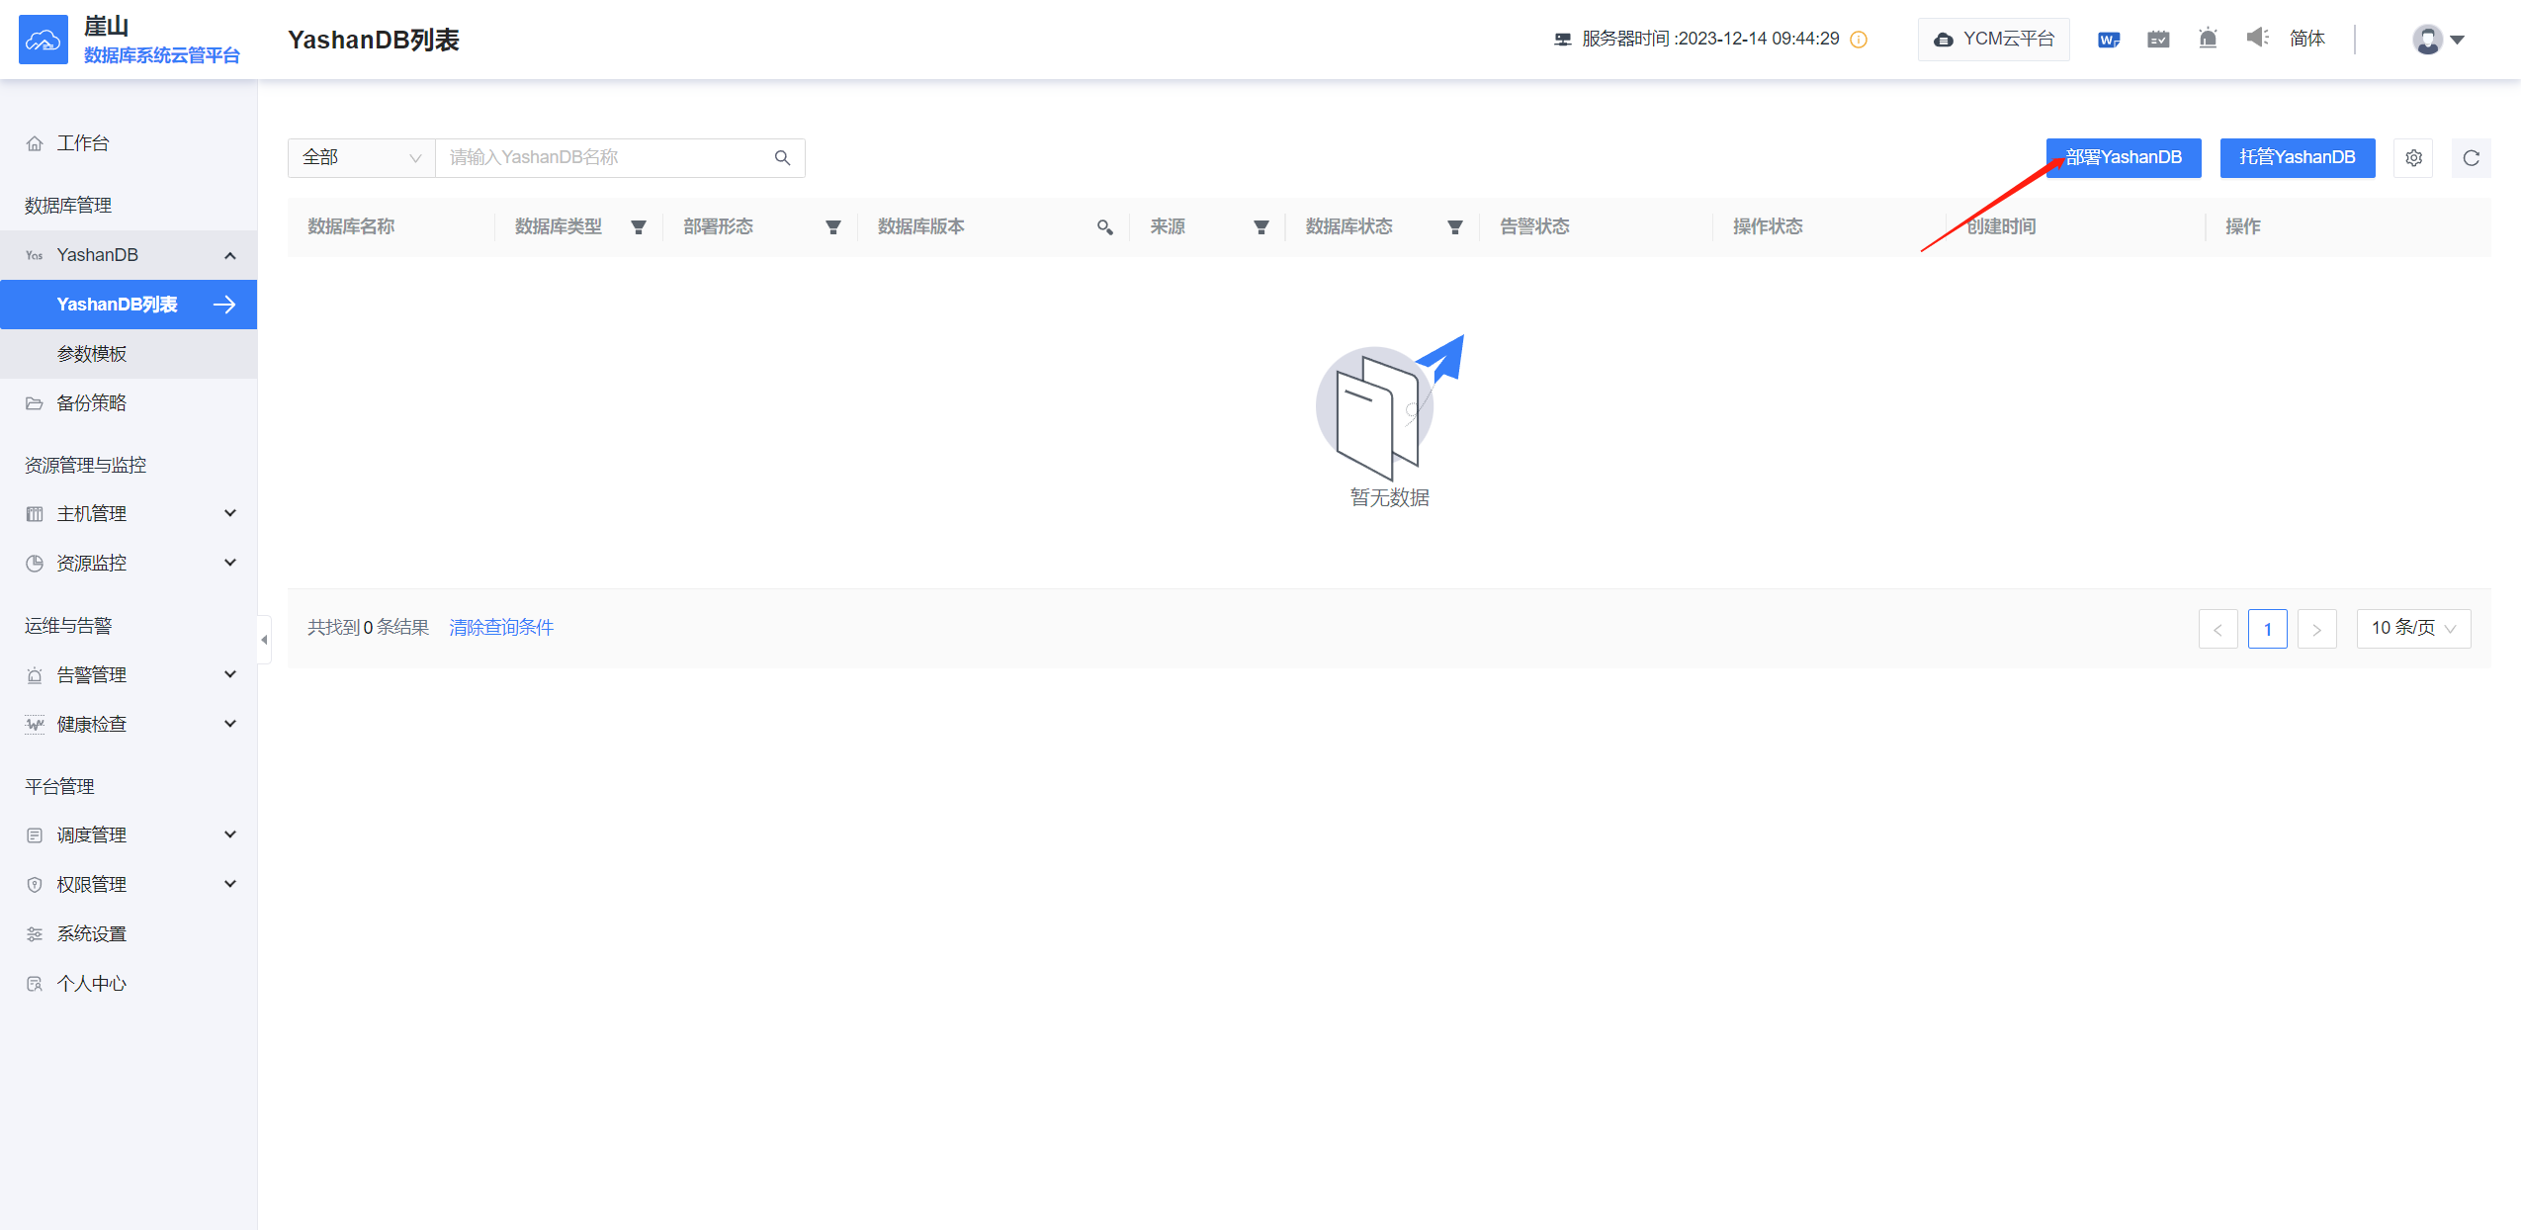Select 参数模板 in the sidebar
2521x1230 pixels.
(x=92, y=354)
